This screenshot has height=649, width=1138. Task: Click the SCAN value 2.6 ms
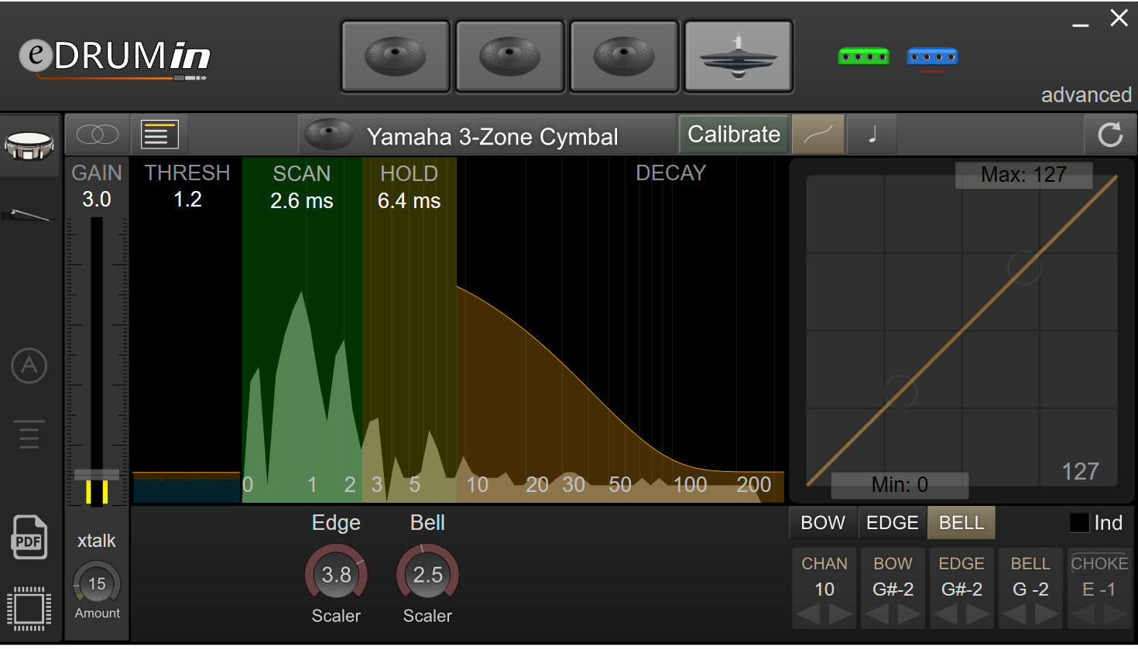302,201
